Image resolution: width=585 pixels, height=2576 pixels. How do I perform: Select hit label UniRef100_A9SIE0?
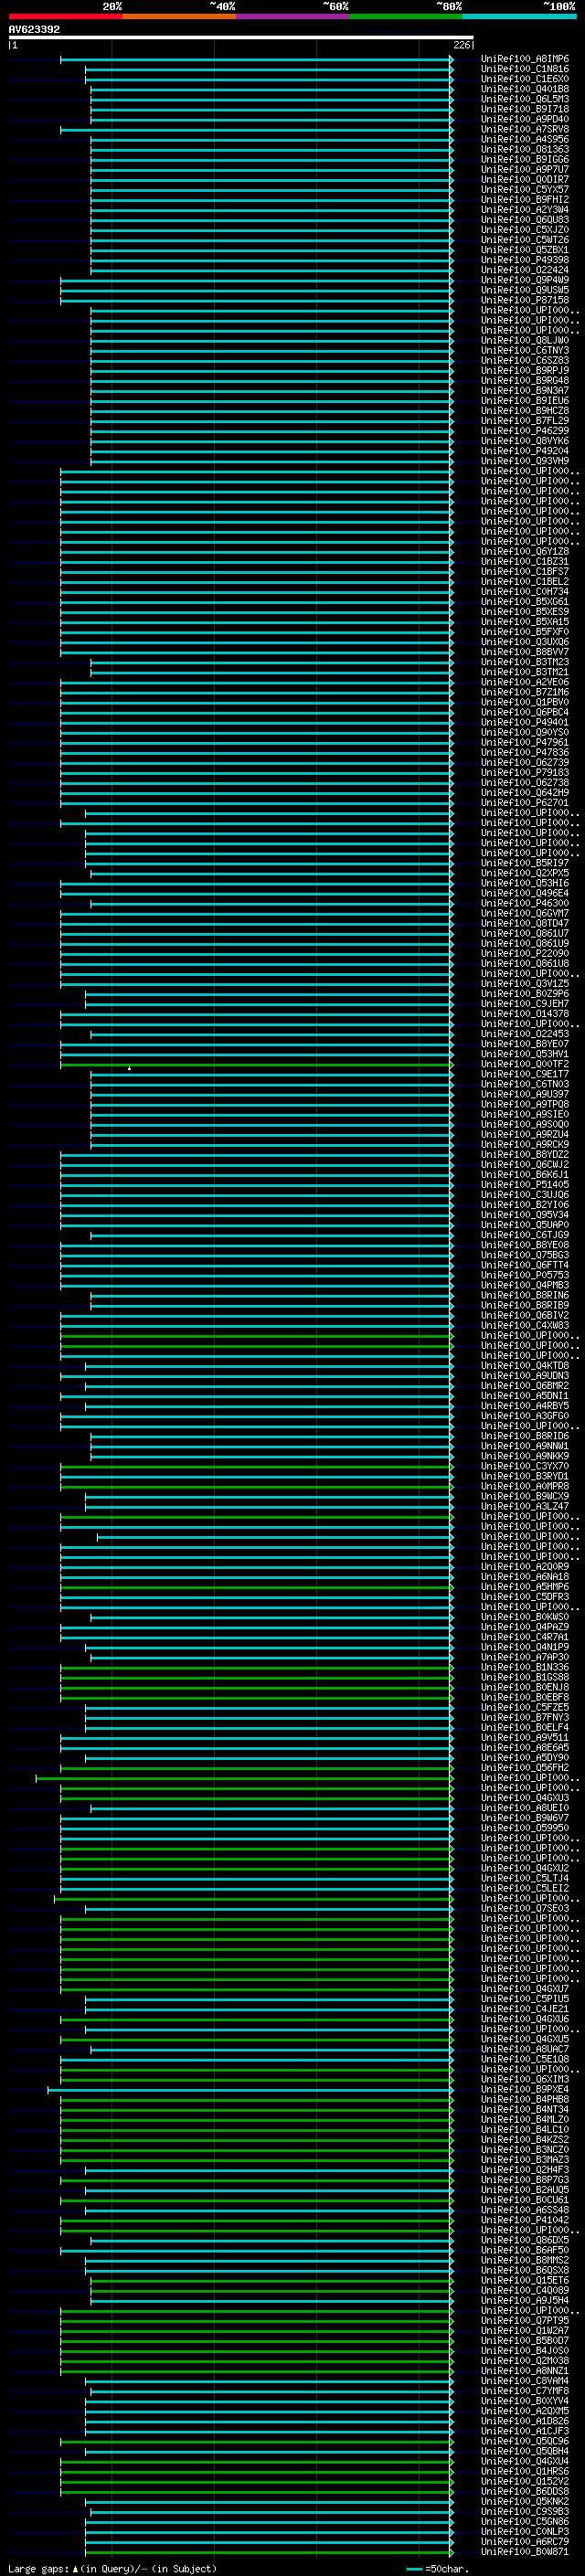click(524, 1114)
